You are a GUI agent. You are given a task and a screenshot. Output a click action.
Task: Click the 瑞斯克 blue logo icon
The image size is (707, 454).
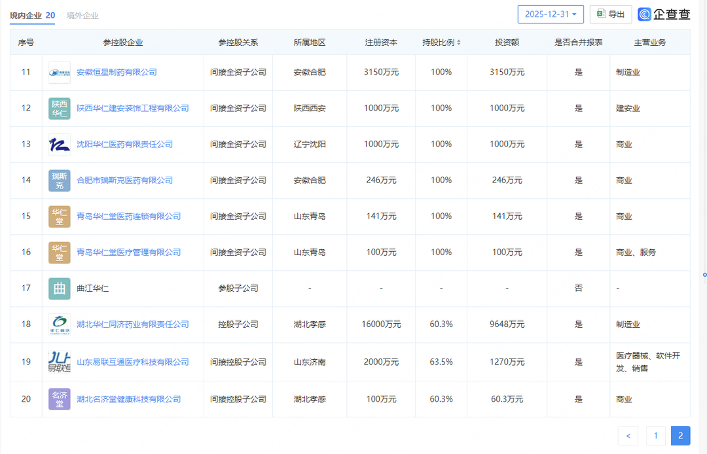60,181
